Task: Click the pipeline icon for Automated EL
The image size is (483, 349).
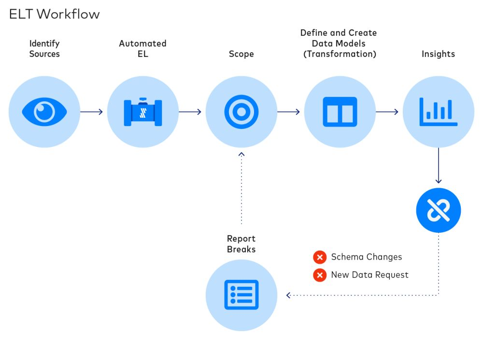Action: (143, 112)
